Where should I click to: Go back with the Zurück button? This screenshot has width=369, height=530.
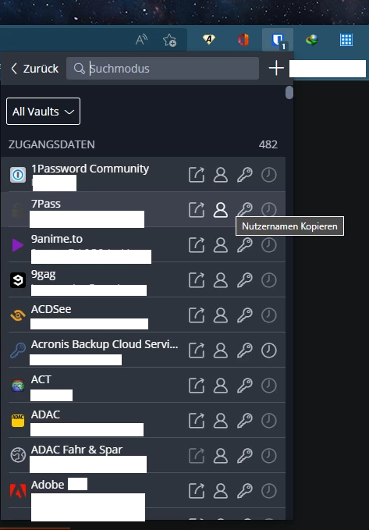point(34,69)
